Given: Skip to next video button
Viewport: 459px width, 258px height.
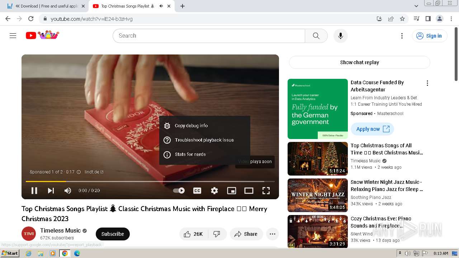Looking at the screenshot, I should click(51, 191).
